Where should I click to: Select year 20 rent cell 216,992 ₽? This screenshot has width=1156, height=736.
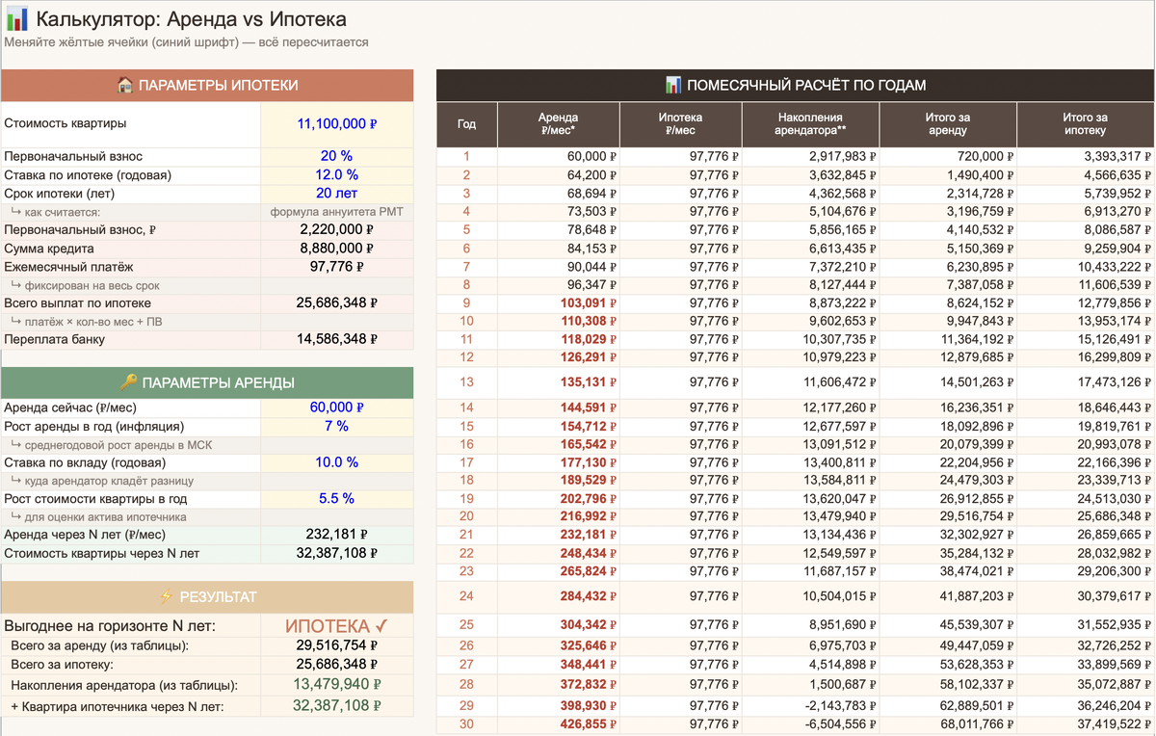[558, 516]
